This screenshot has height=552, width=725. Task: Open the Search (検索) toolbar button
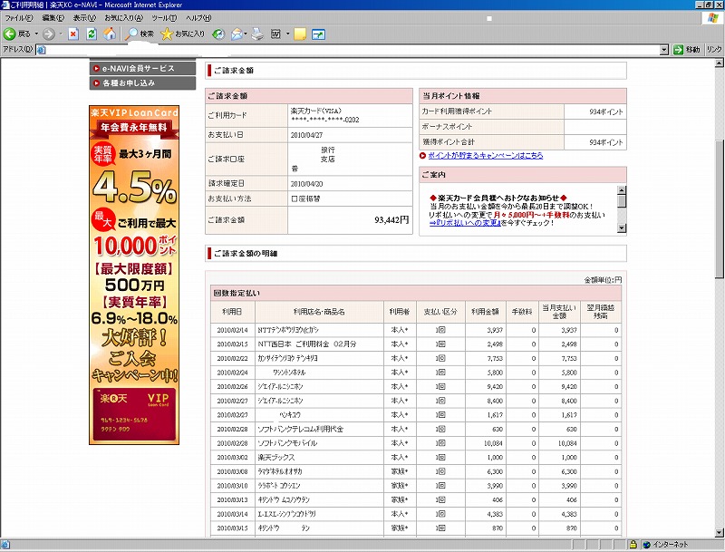point(140,34)
